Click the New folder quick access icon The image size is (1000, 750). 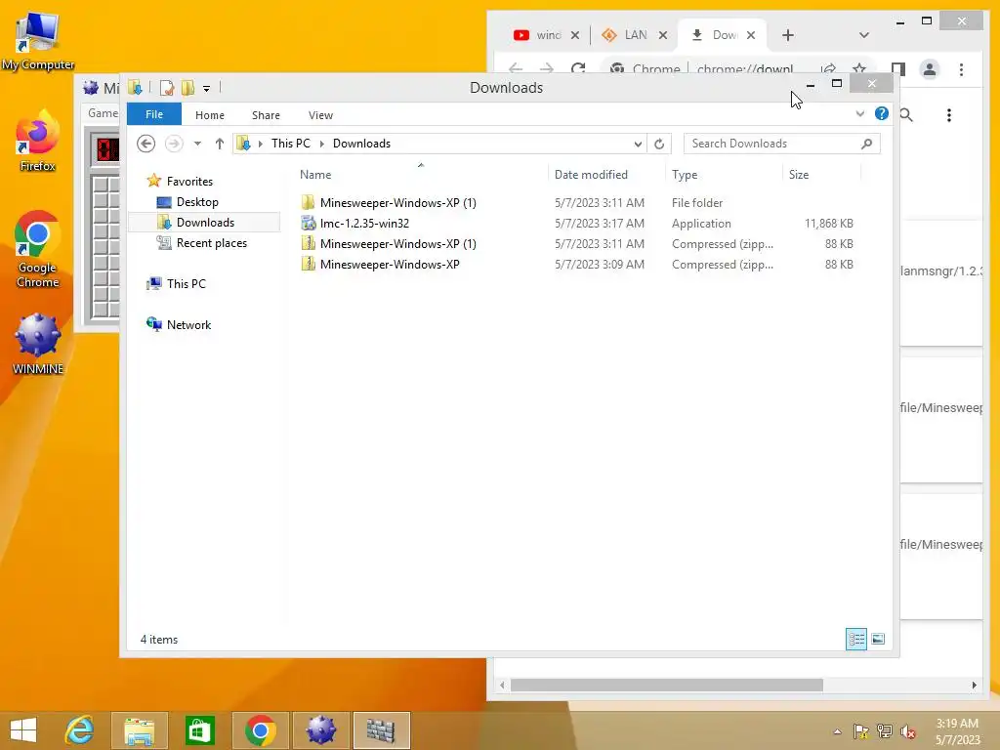[x=187, y=87]
